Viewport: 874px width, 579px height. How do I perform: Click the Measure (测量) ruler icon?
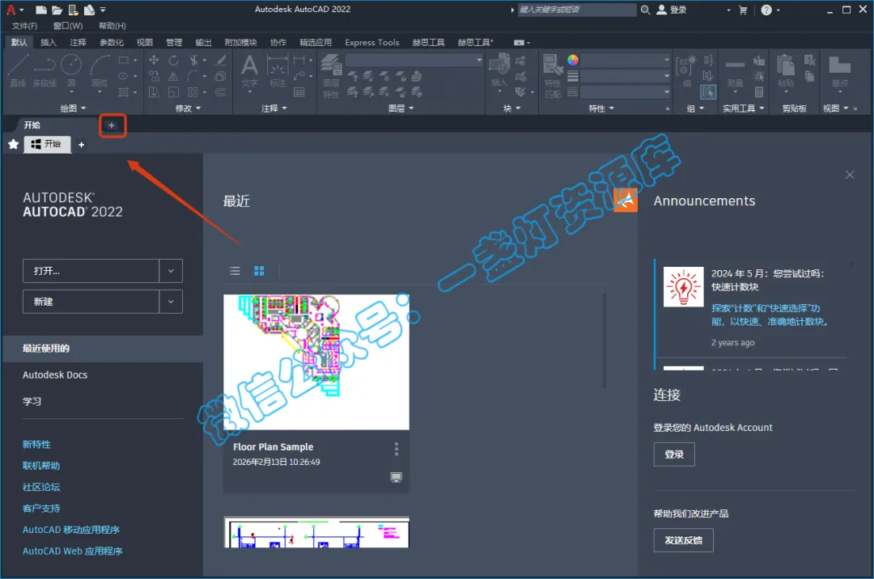pyautogui.click(x=735, y=70)
